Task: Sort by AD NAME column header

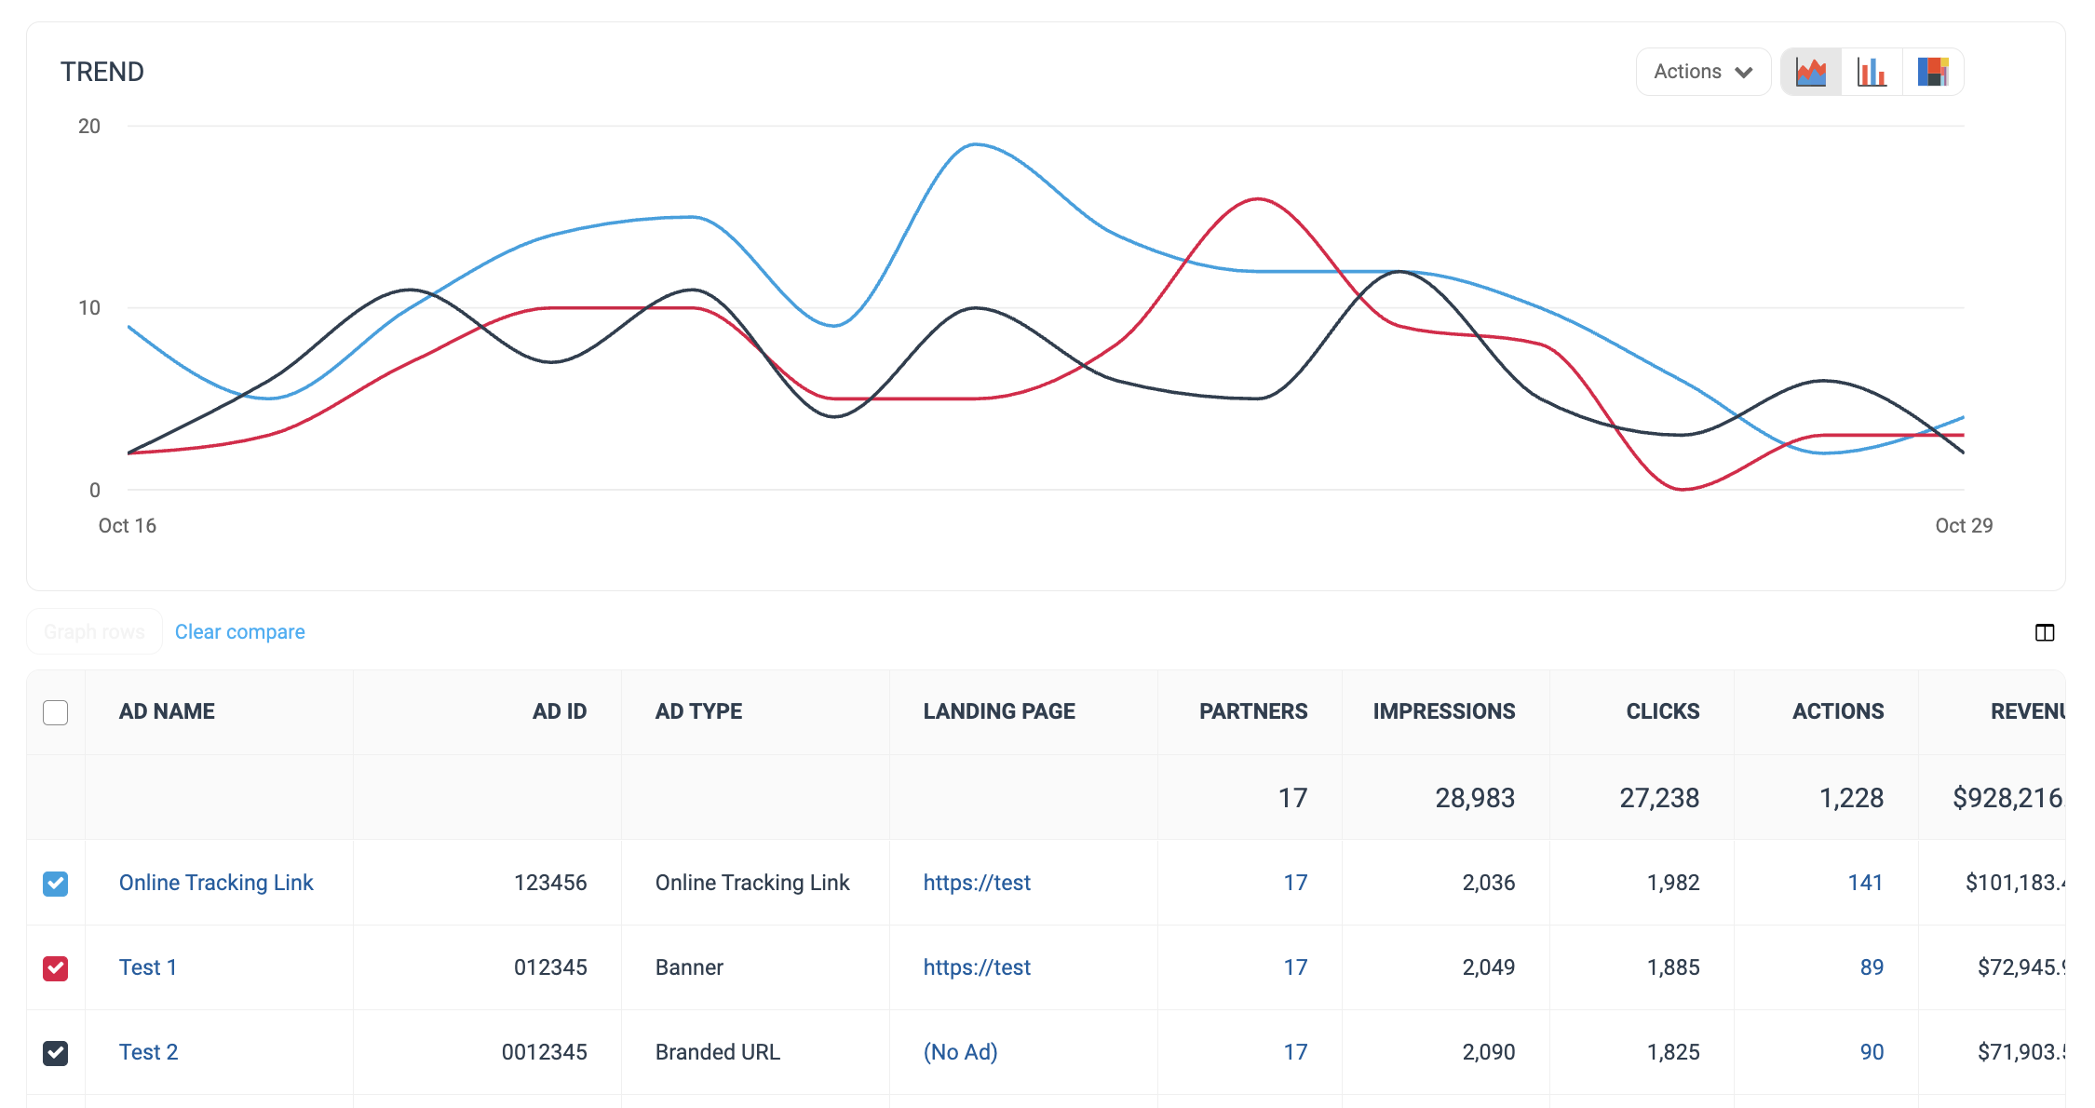Action: [167, 711]
